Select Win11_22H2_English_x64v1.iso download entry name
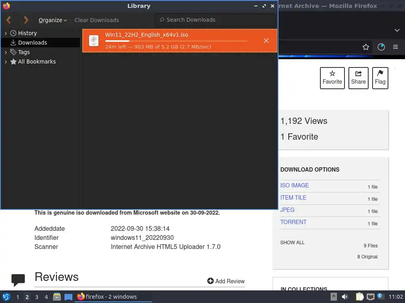405x303 pixels. click(x=146, y=35)
